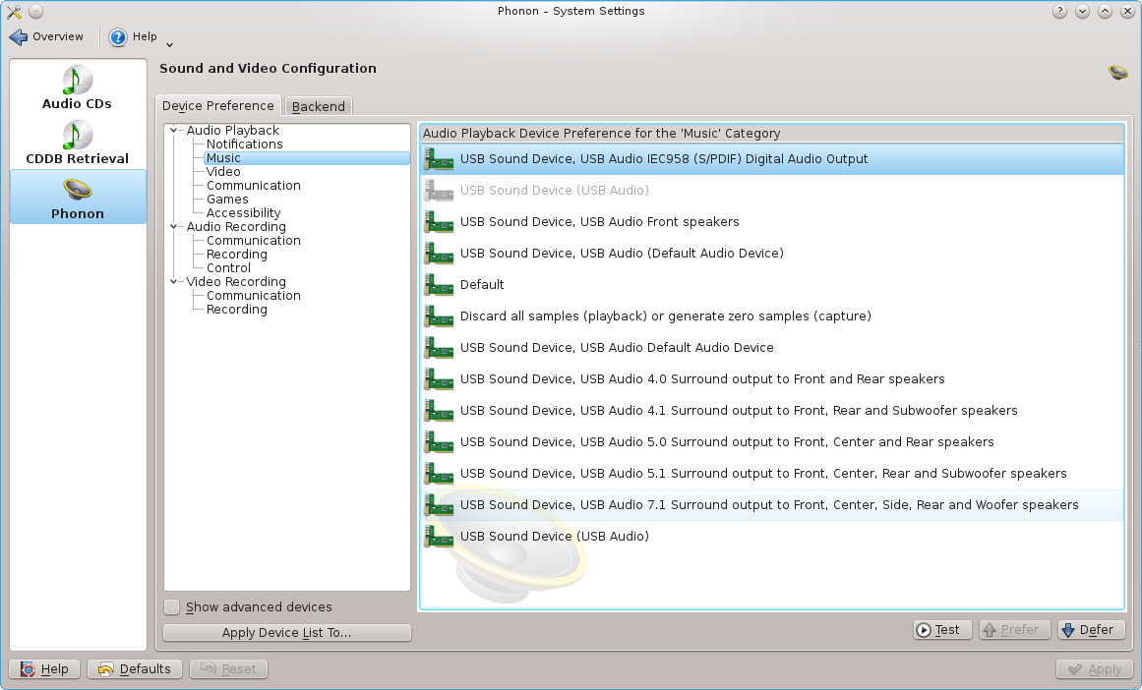Click Apply Device List To... button
The image size is (1142, 690).
pyautogui.click(x=287, y=633)
